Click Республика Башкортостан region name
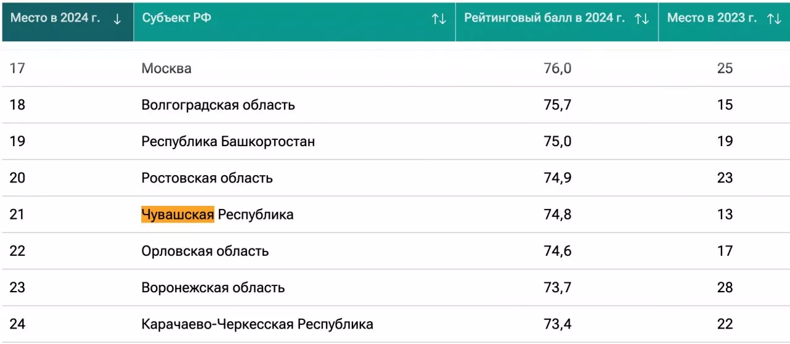The height and width of the screenshot is (344, 790). coord(228,142)
